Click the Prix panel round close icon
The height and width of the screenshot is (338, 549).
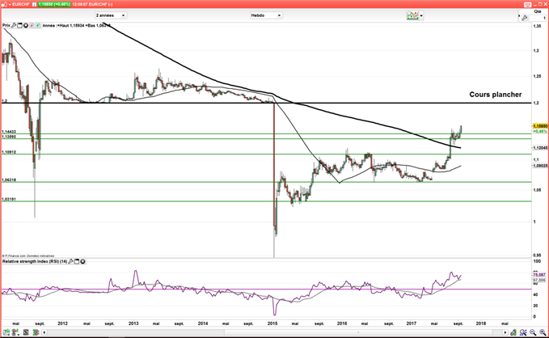(x=26, y=25)
